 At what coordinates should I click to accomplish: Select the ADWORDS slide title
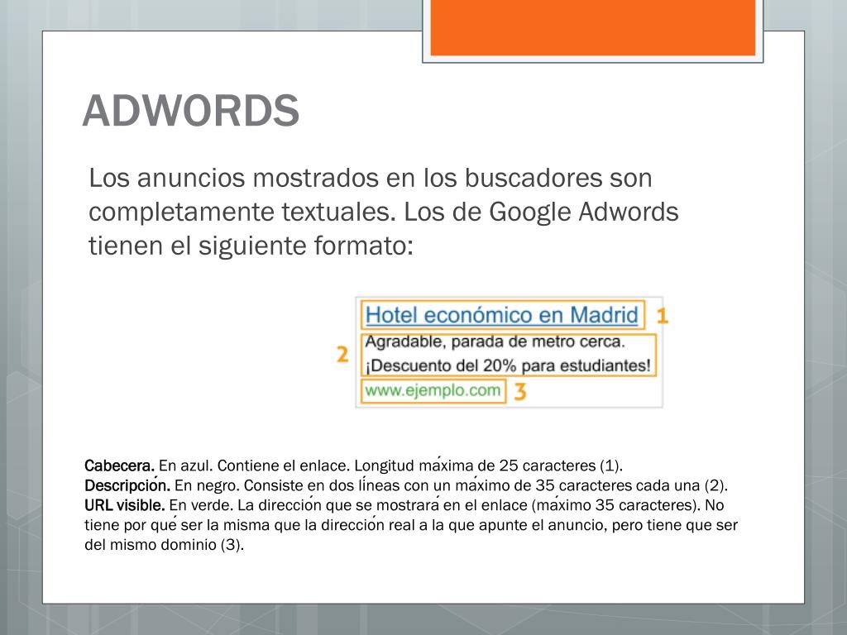click(191, 111)
